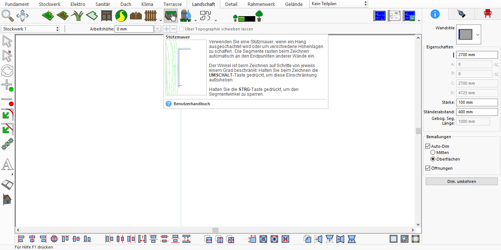Open the Elektro tab

coord(78,4)
